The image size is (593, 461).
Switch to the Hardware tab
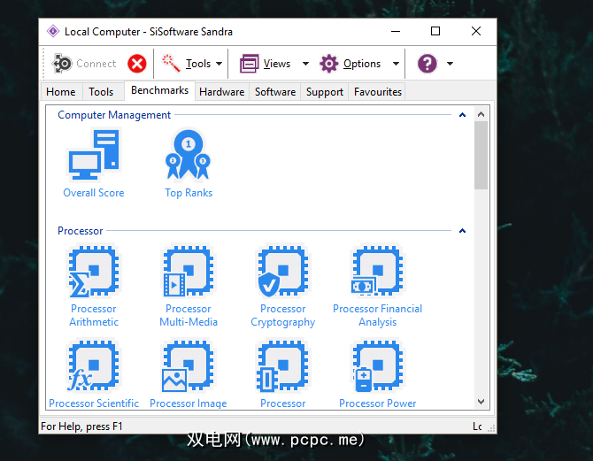tap(222, 92)
